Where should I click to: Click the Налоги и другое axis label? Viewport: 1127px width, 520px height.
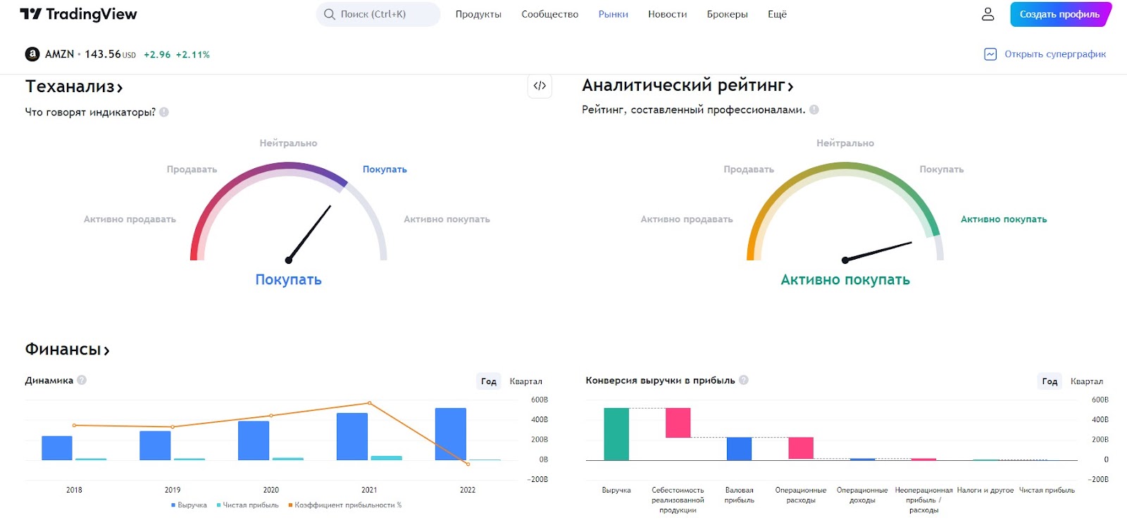(985, 490)
